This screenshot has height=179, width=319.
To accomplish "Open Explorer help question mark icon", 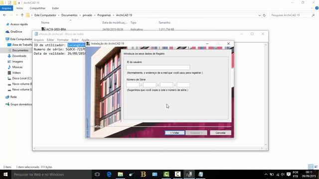I will point(317,8).
